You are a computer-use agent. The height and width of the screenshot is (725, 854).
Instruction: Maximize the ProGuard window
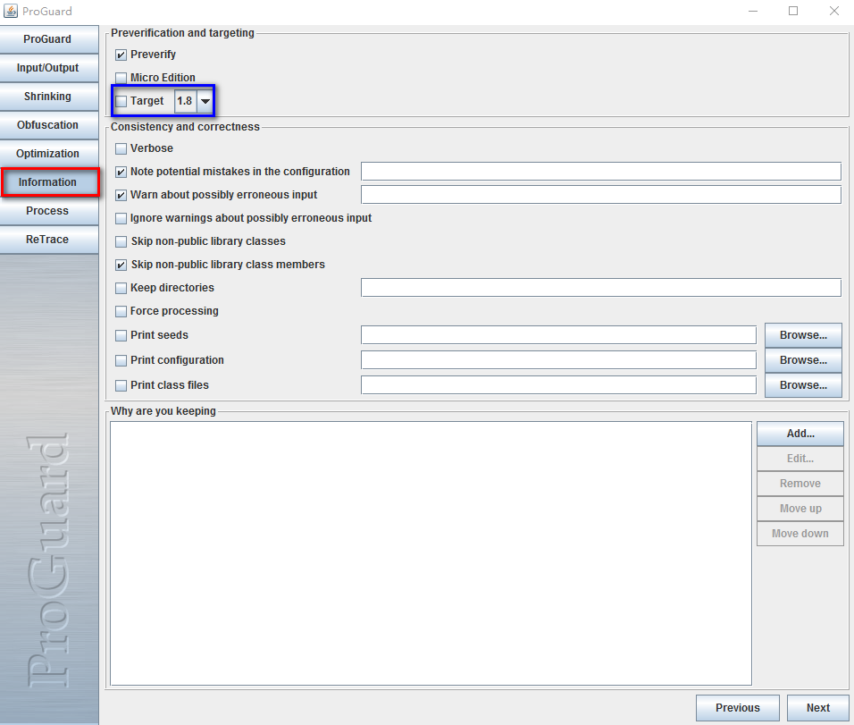coord(793,11)
